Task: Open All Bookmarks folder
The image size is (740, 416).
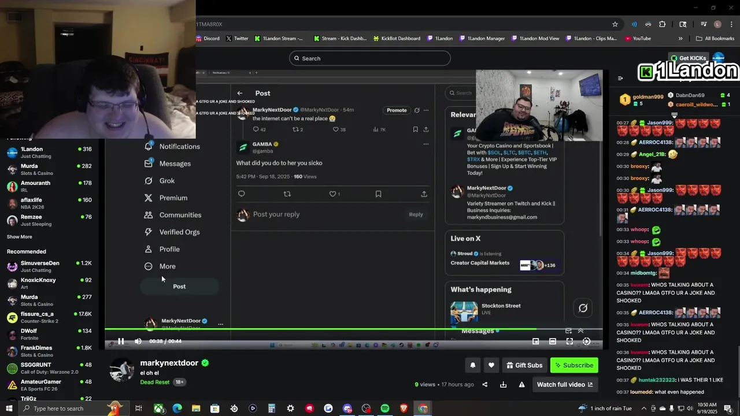Action: pos(715,39)
